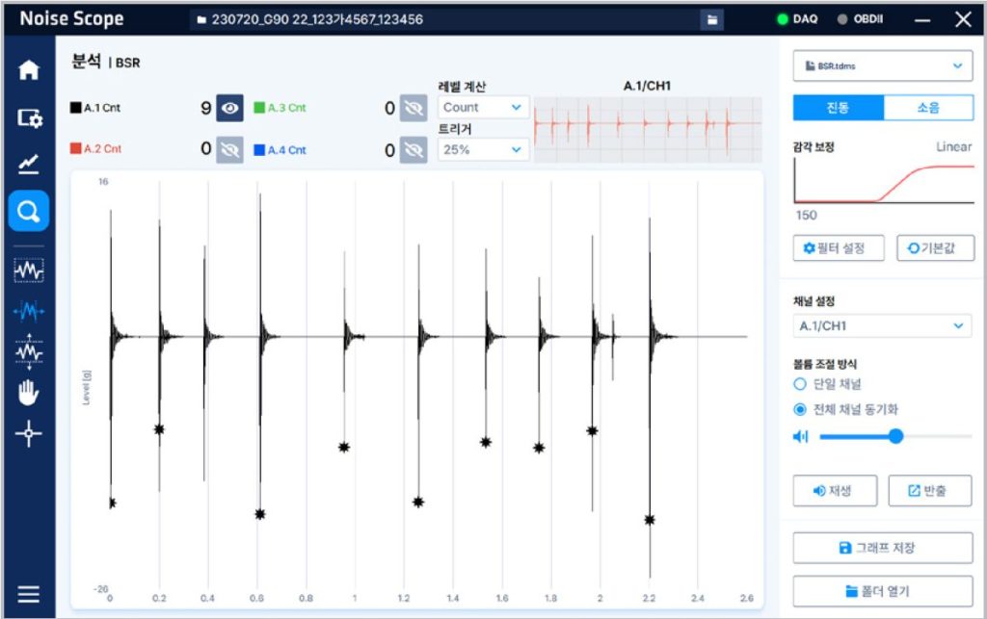Open the line chart sidebar icon

[x=29, y=165]
